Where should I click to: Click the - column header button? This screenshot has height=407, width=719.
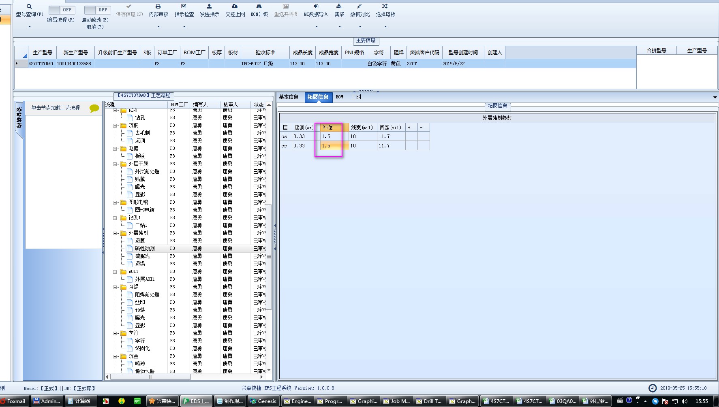pyautogui.click(x=424, y=128)
